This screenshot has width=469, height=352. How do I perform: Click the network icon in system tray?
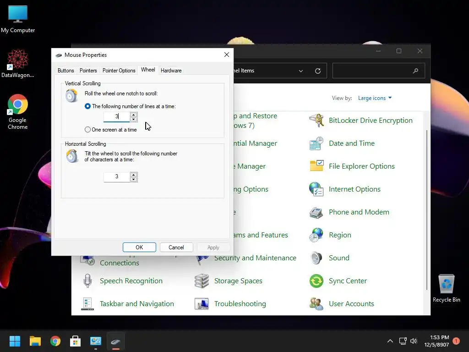coord(403,341)
